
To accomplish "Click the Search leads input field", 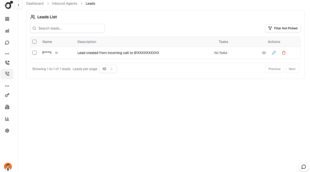I will (67, 28).
